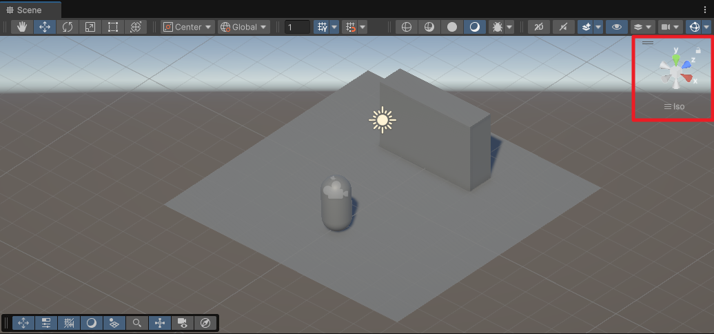Select the Directional Light sun gizmo

pyautogui.click(x=382, y=120)
